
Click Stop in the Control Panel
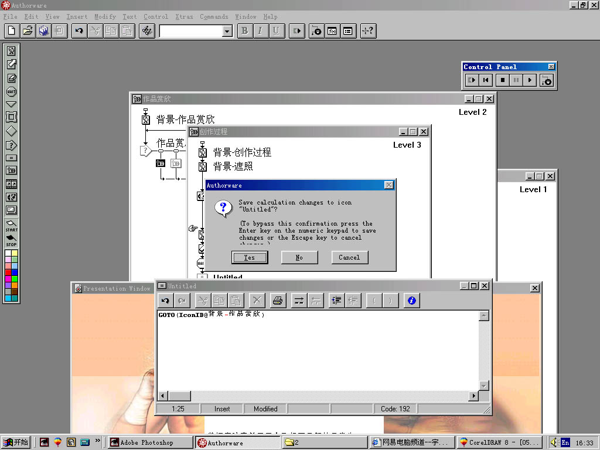point(502,80)
